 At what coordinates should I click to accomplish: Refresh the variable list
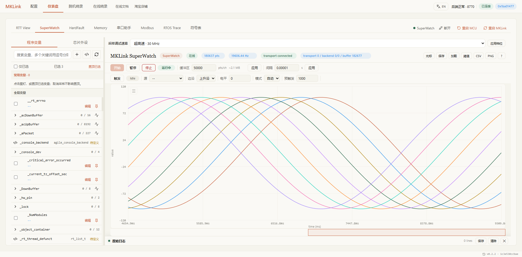click(x=97, y=55)
